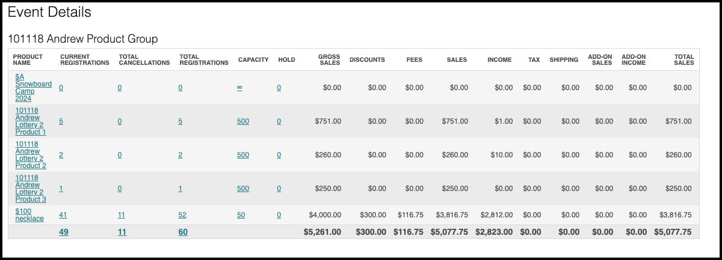This screenshot has height=260, width=722.
Task: View 11 cancellations for $100 necklace
Action: (x=122, y=215)
